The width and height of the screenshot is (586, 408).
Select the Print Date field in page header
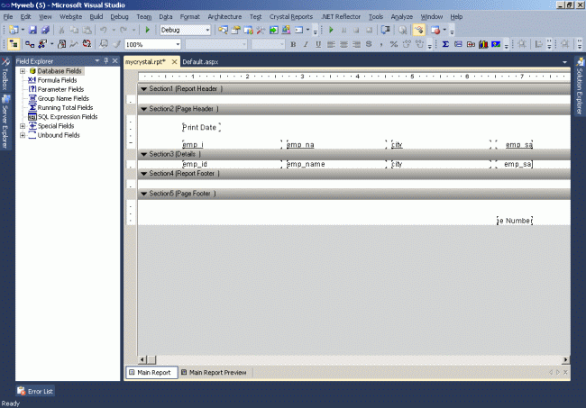(x=201, y=127)
